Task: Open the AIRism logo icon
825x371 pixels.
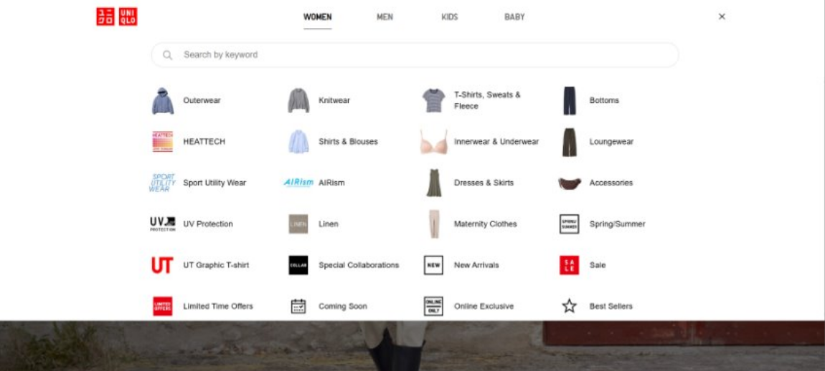Action: (x=298, y=183)
